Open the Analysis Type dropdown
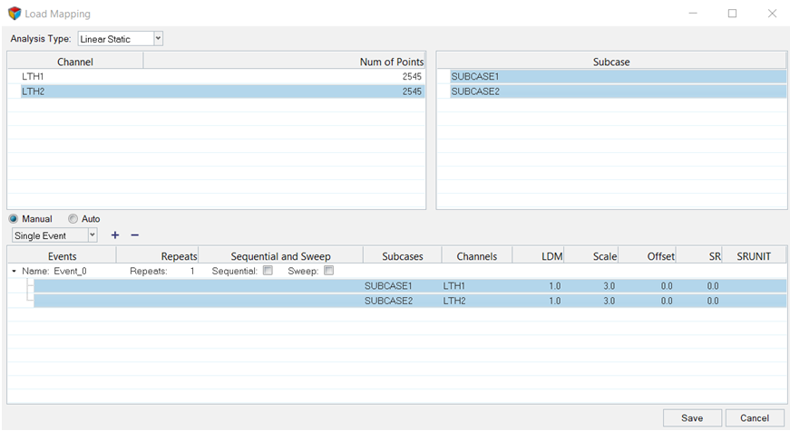 click(158, 39)
